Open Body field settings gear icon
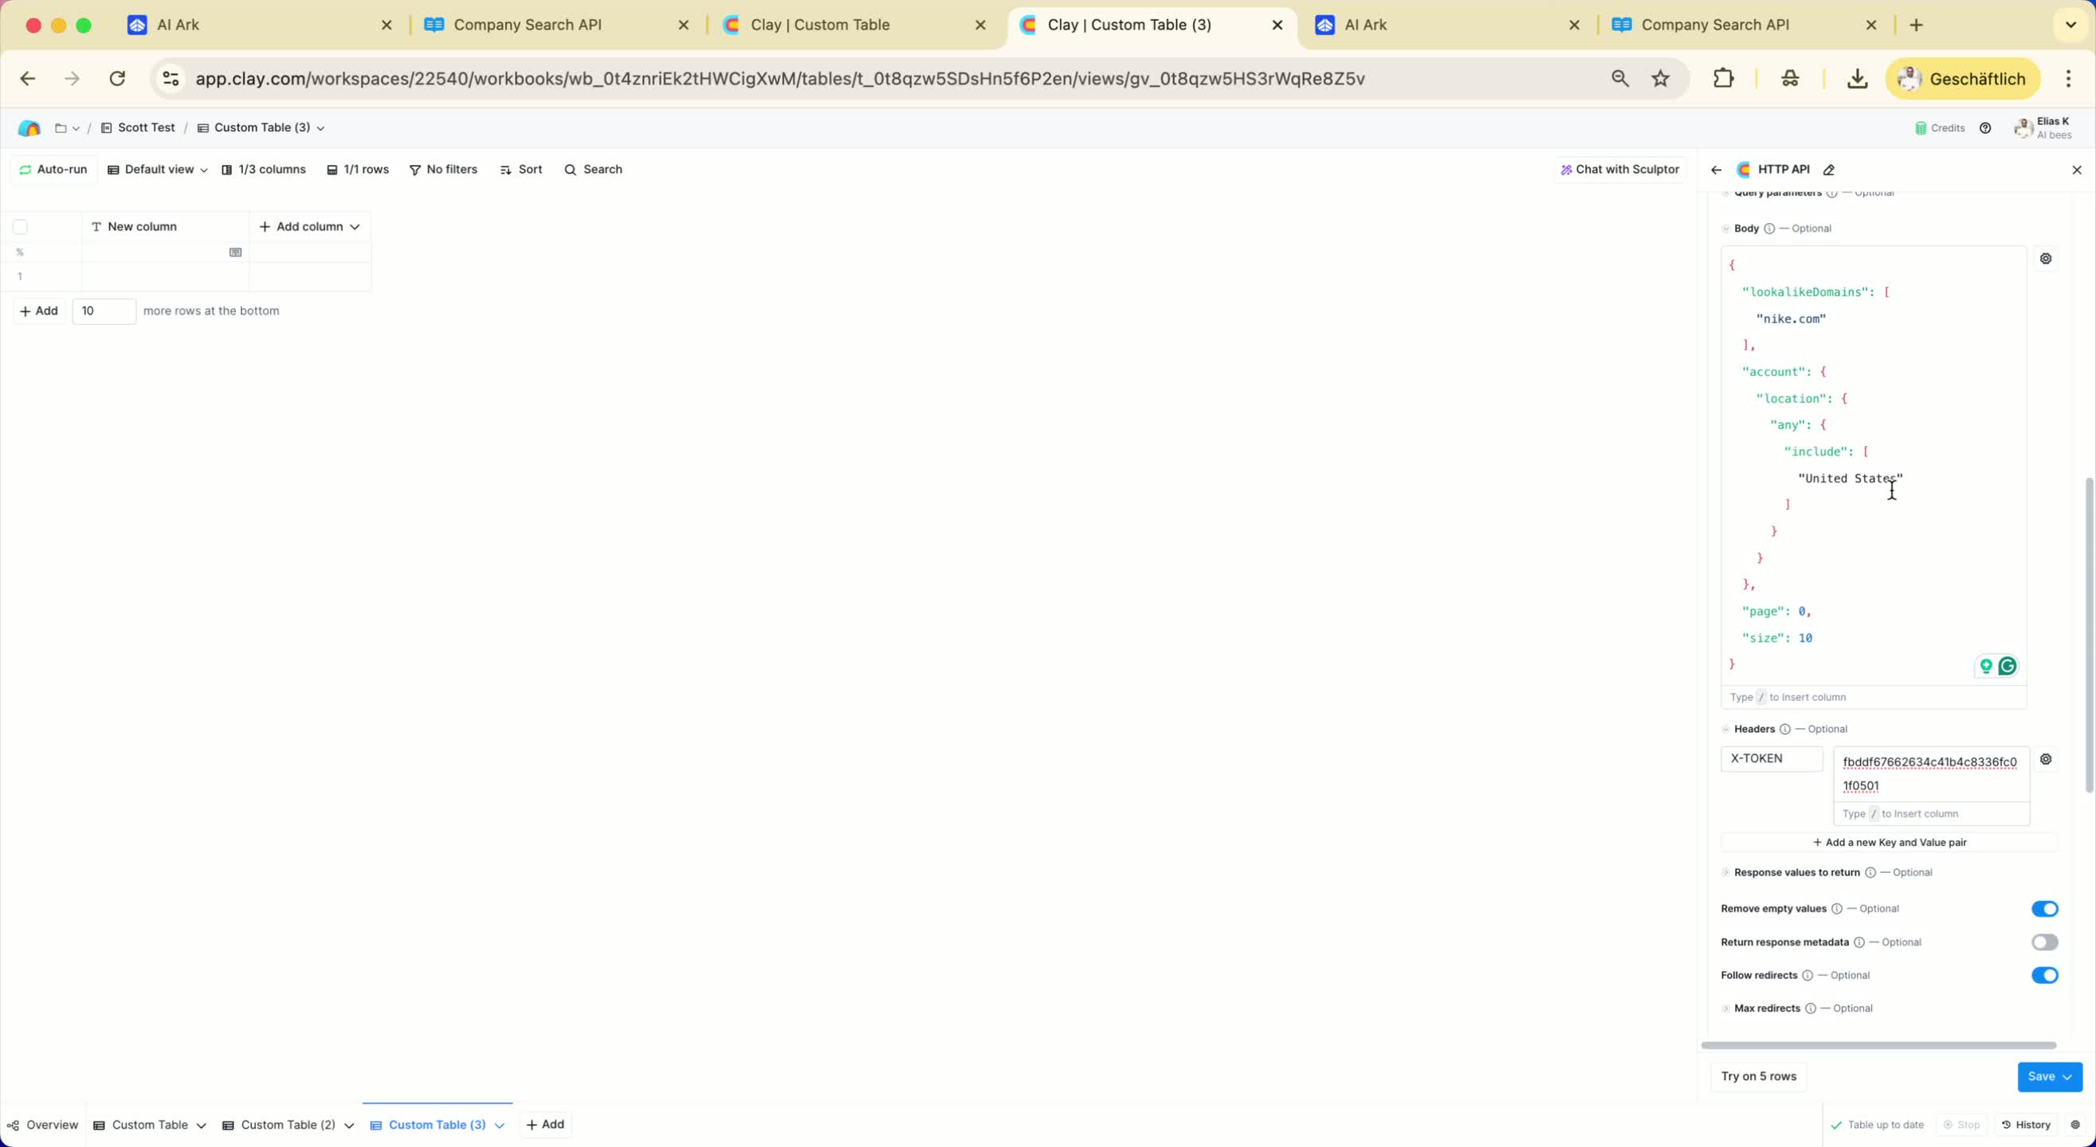2096x1147 pixels. tap(2046, 259)
